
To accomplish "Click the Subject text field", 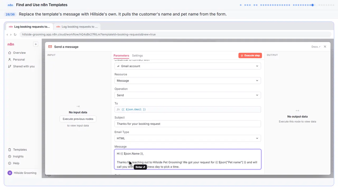I will [188, 124].
